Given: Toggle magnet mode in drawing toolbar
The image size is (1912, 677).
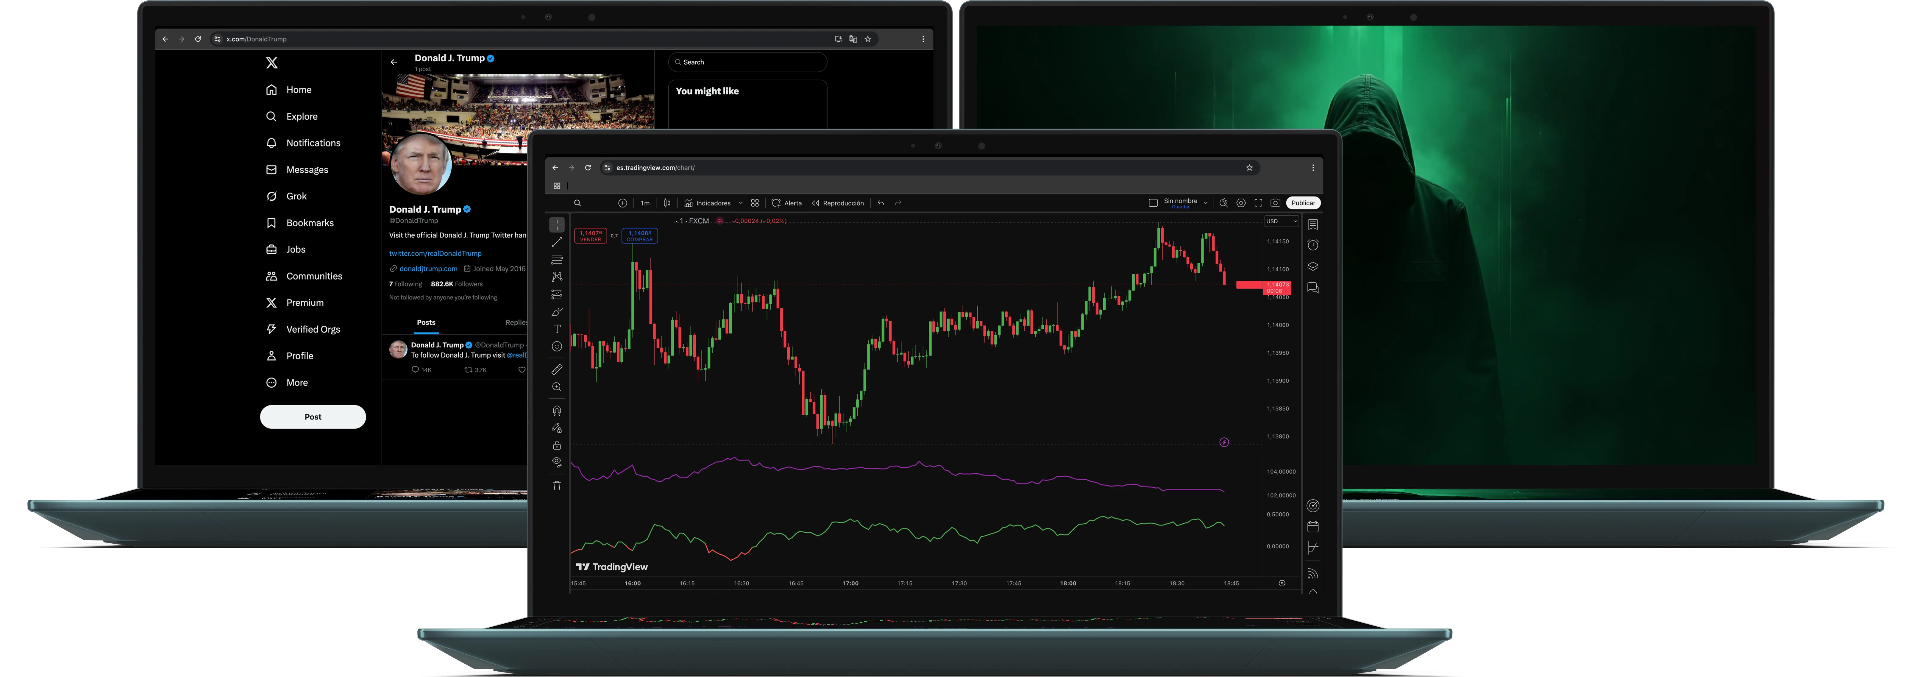Looking at the screenshot, I should (557, 411).
